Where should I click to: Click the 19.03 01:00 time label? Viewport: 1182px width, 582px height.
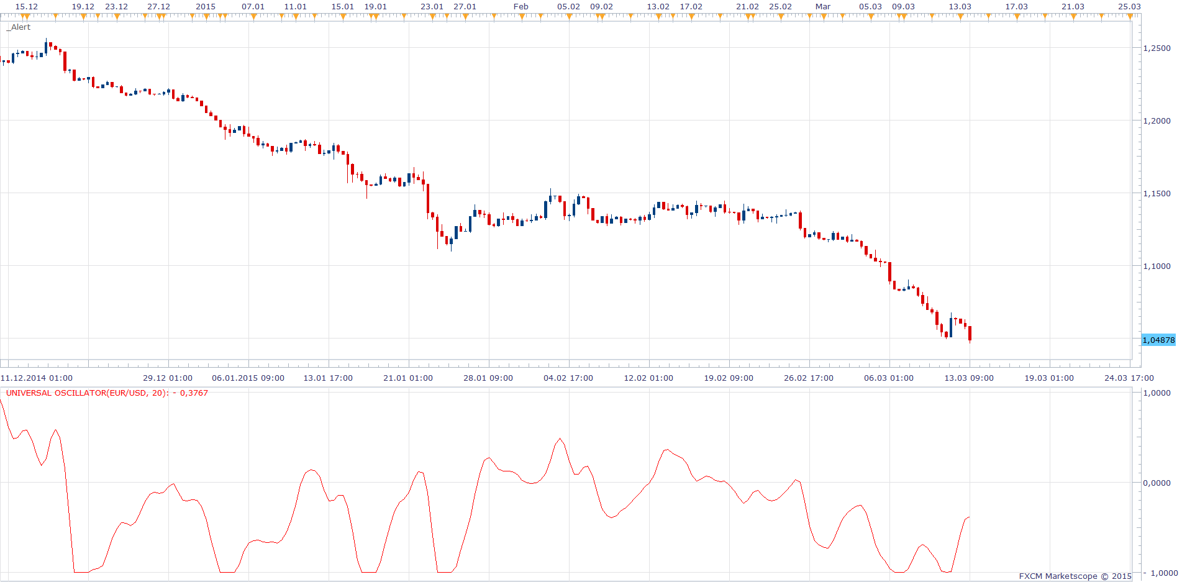coord(1049,378)
